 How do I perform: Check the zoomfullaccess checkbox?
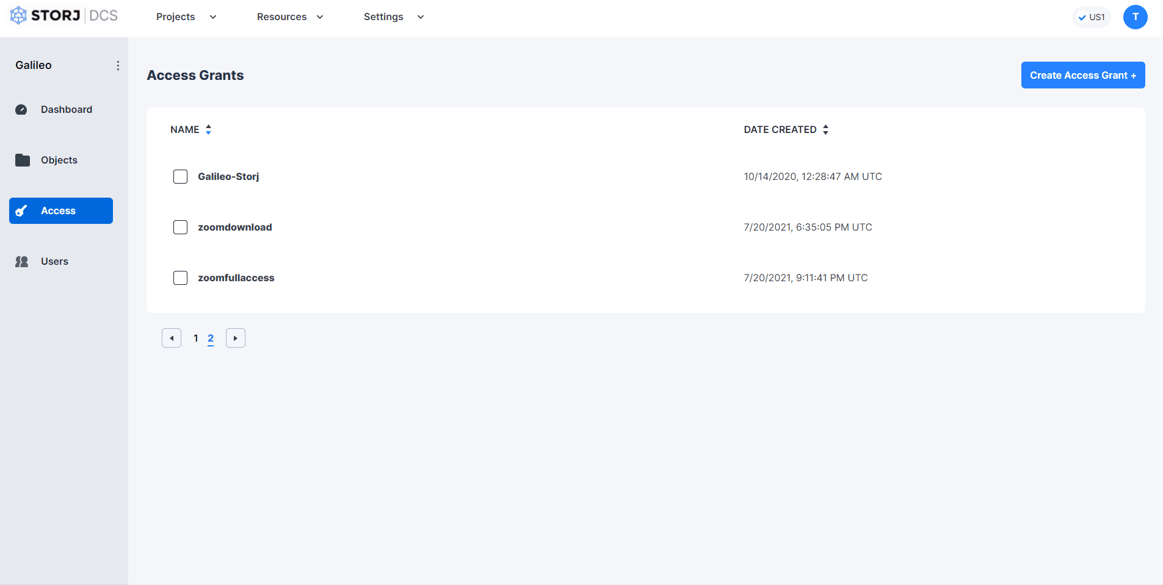click(x=180, y=278)
